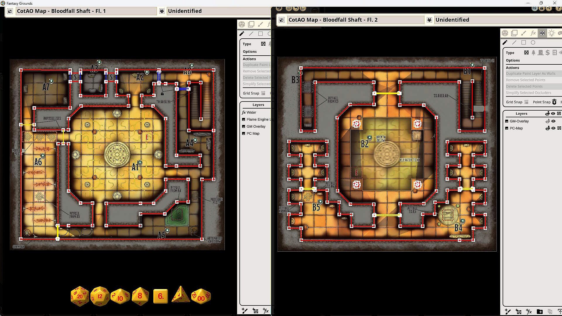This screenshot has height=316, width=562.
Task: Toggle all-layers sharing icon in Layers header
Action: pyautogui.click(x=548, y=114)
